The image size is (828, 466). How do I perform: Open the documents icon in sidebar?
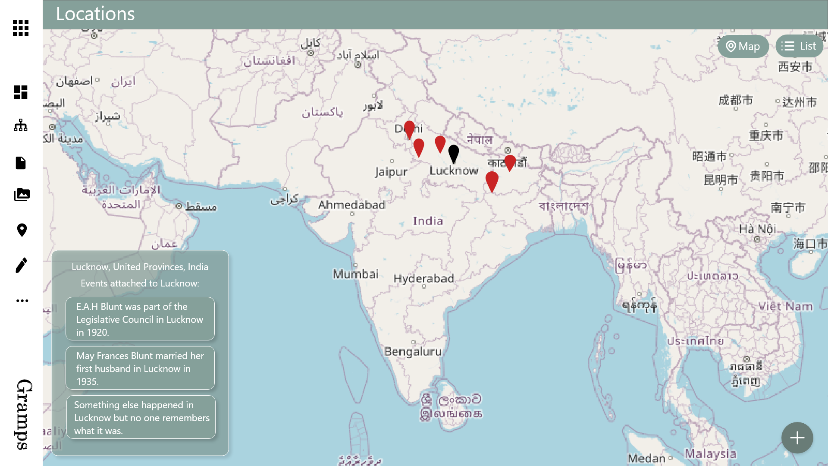coord(21,163)
